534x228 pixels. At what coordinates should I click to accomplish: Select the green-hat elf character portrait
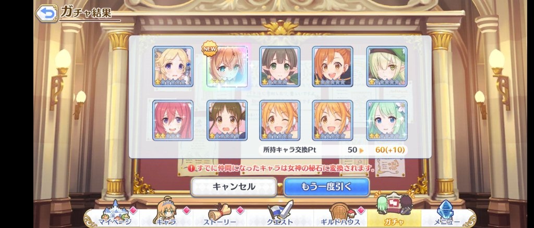(387, 67)
